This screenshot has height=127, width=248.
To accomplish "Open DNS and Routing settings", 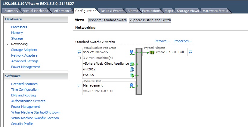I will click(x=23, y=95).
